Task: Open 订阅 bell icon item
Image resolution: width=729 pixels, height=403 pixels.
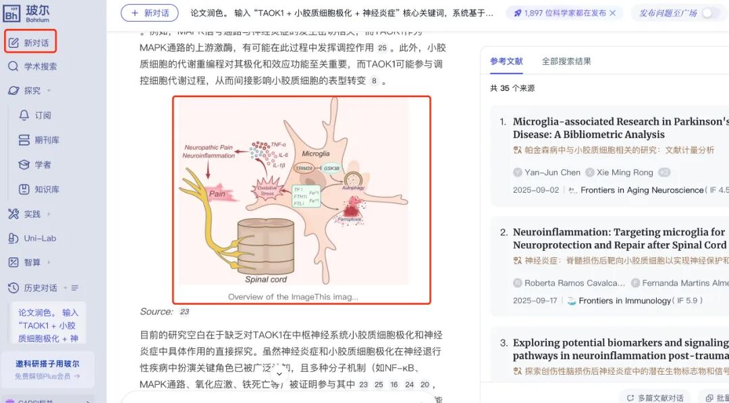Action: click(x=24, y=115)
